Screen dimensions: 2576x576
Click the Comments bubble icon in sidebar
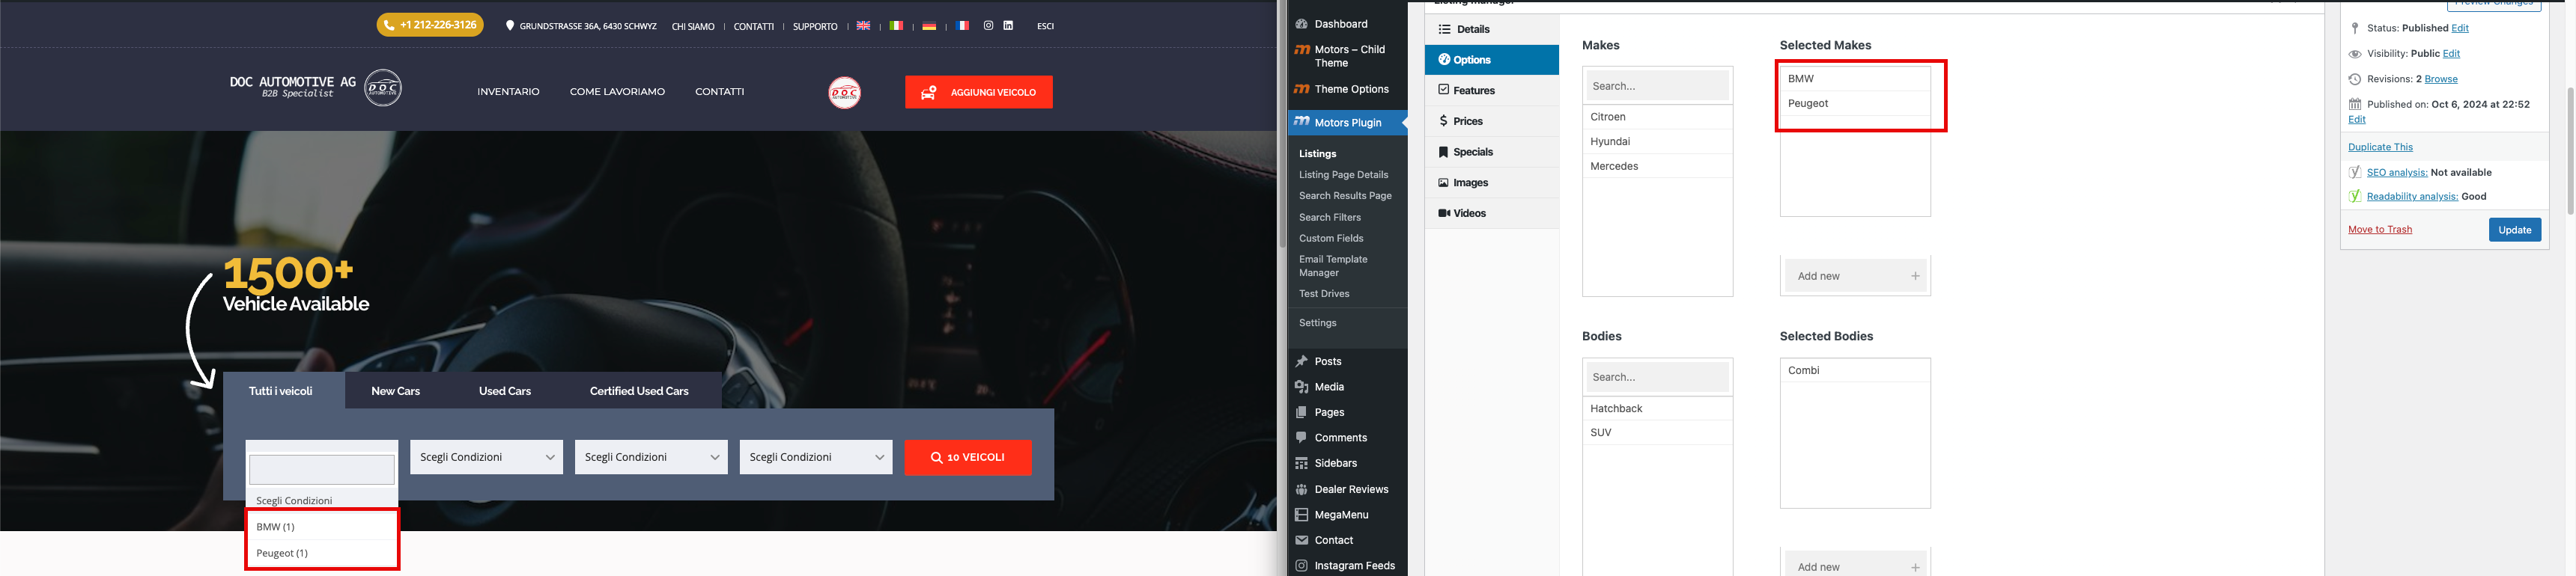1302,438
